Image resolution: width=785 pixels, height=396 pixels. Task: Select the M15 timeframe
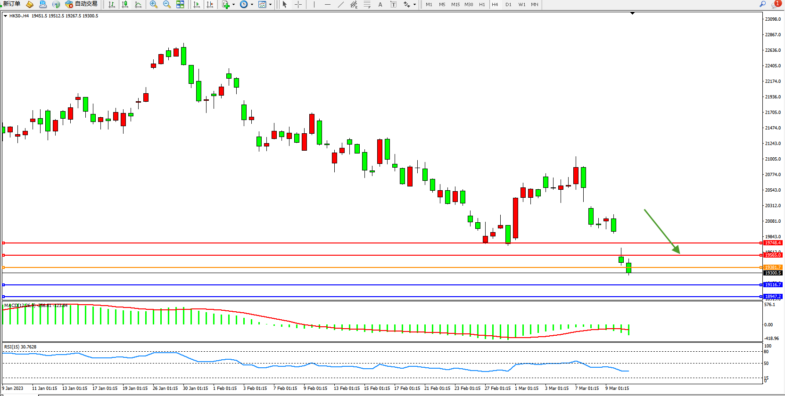pos(455,5)
